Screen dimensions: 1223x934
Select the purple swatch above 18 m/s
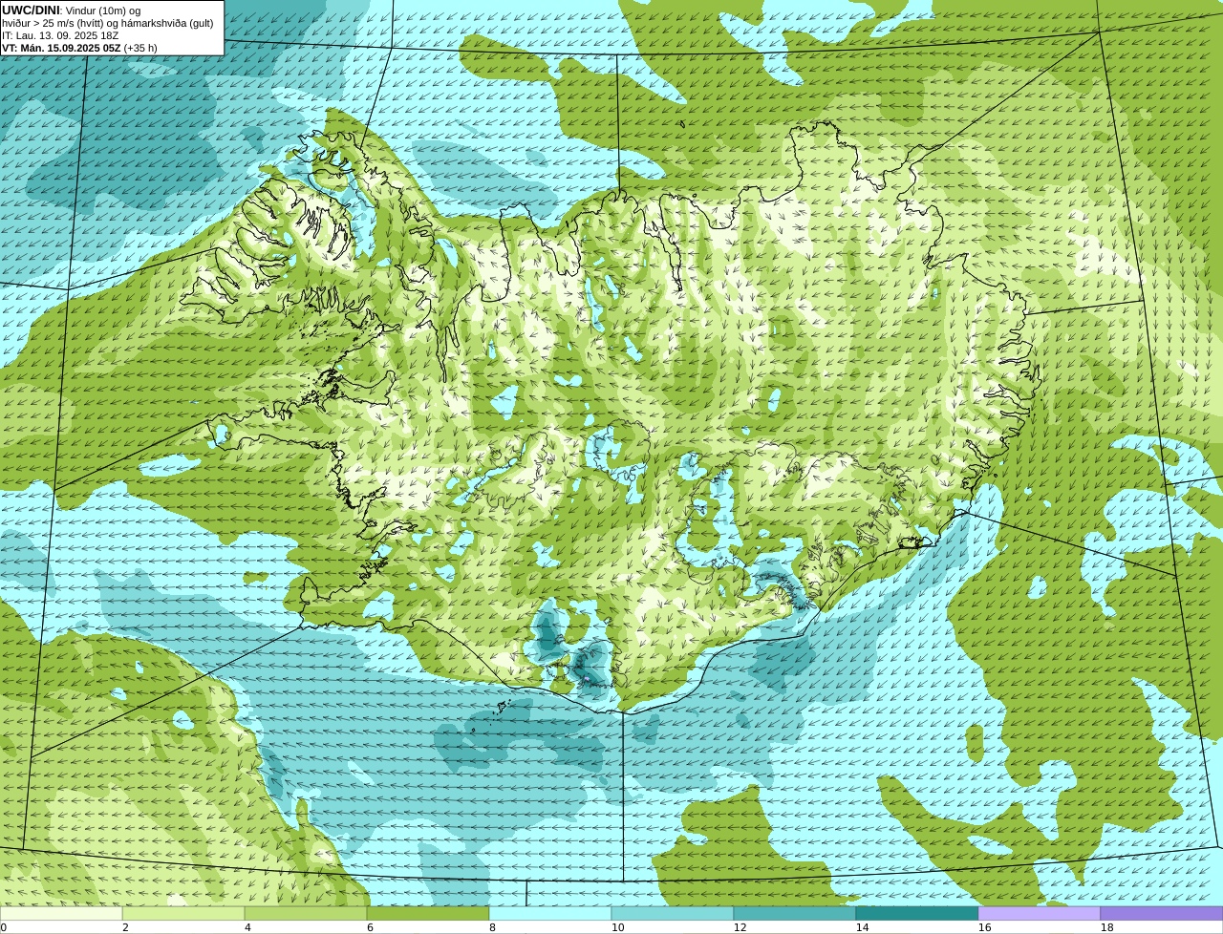coord(1162,913)
